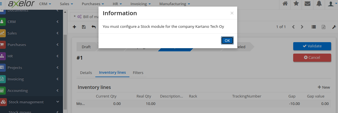Image resolution: width=338 pixels, height=113 pixels.
Task: Click the red Cancel button
Action: 312,57
